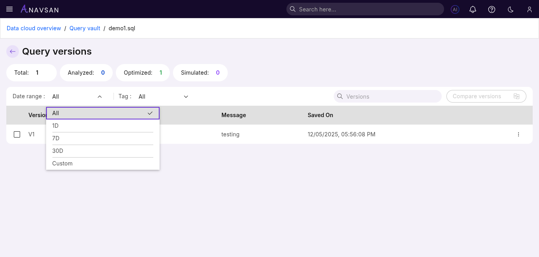Open help using the question mark icon
This screenshot has height=257, width=539.
click(x=492, y=9)
